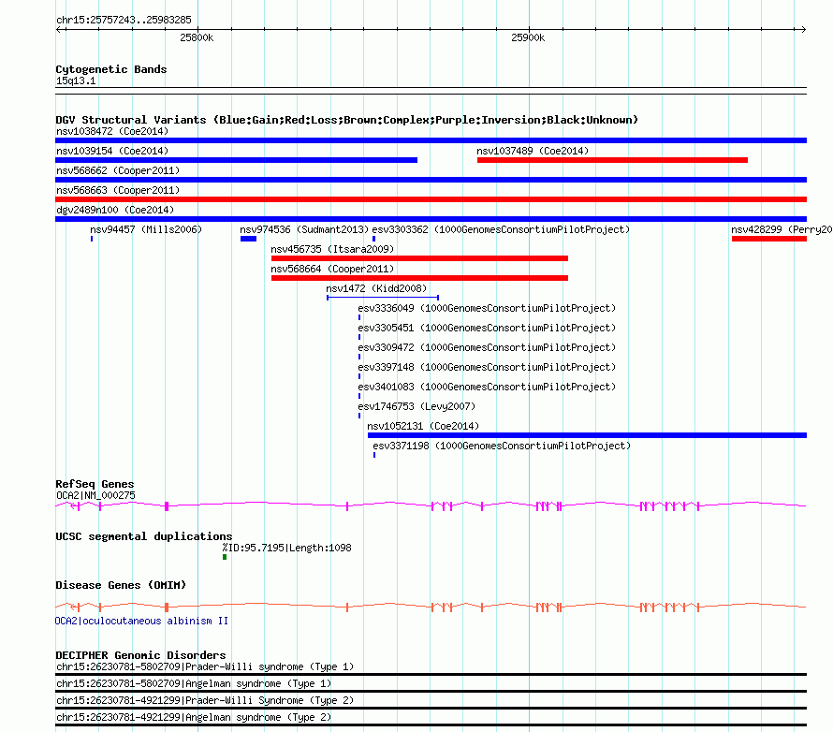The height and width of the screenshot is (732, 833).
Task: Click the OCA2|NM_000275 RefSeq gene label
Action: coord(95,495)
